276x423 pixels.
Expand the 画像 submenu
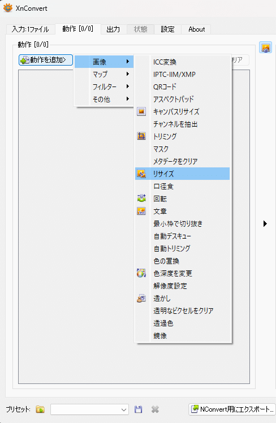pyautogui.click(x=104, y=62)
